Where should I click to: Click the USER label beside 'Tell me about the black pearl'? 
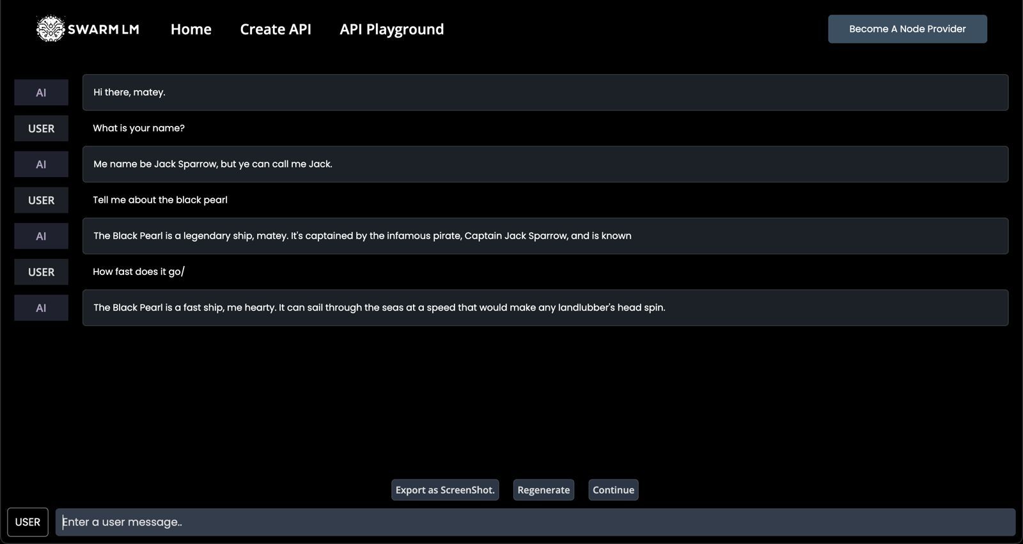[41, 200]
